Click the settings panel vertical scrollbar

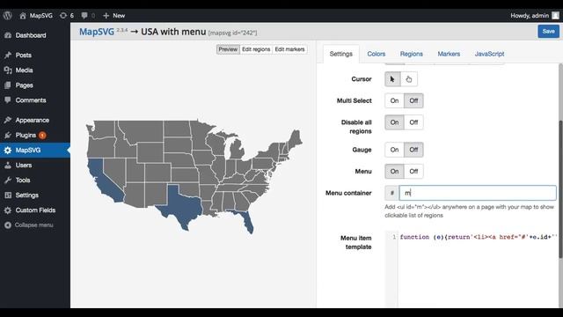(x=560, y=189)
